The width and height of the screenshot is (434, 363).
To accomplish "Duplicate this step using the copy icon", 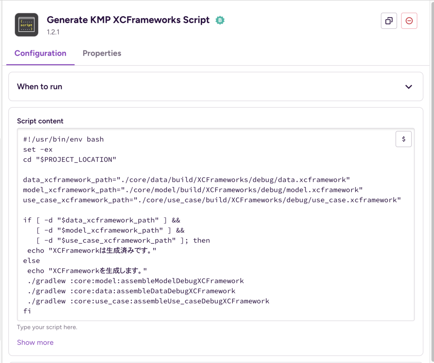I will click(x=389, y=21).
